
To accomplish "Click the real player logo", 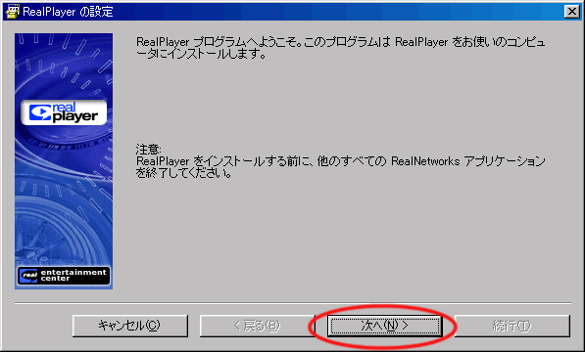I will (x=64, y=112).
